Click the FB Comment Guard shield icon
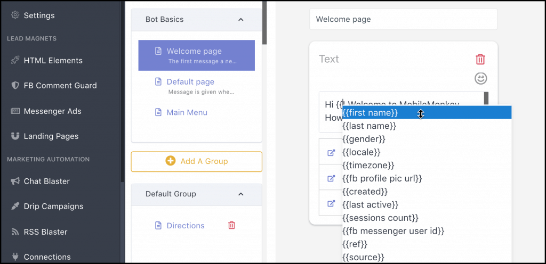 [x=15, y=85]
